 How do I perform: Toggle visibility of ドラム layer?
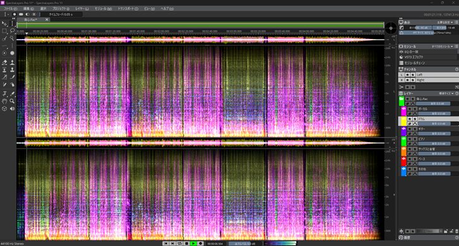point(410,119)
